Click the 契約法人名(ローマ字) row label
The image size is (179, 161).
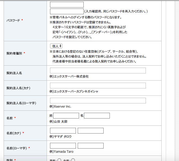[21, 103]
